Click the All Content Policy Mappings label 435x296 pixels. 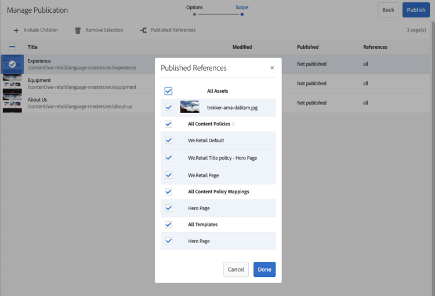point(218,192)
